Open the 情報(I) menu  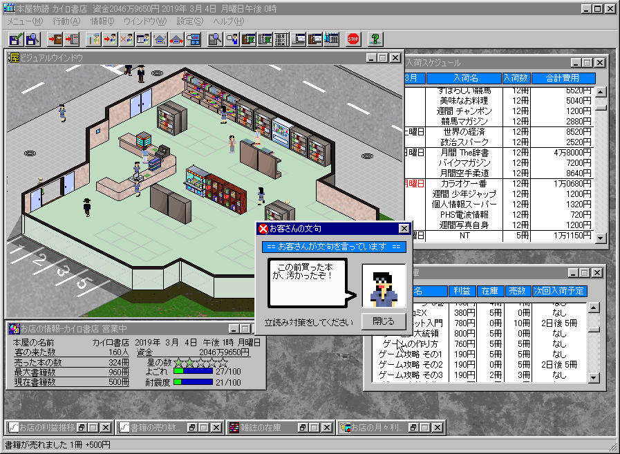click(x=102, y=21)
